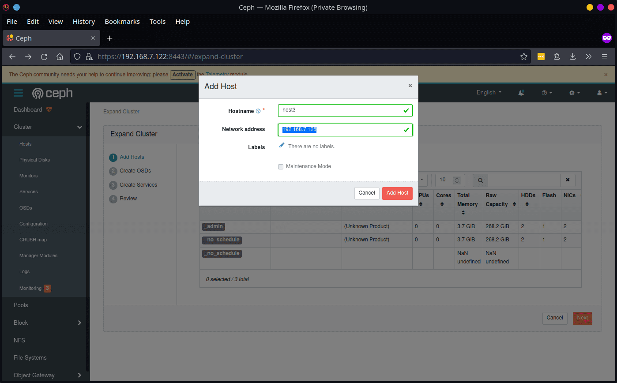Screen dimensions: 617x383
Task: Collapse the Cluster sidebar section
Action: 80,127
